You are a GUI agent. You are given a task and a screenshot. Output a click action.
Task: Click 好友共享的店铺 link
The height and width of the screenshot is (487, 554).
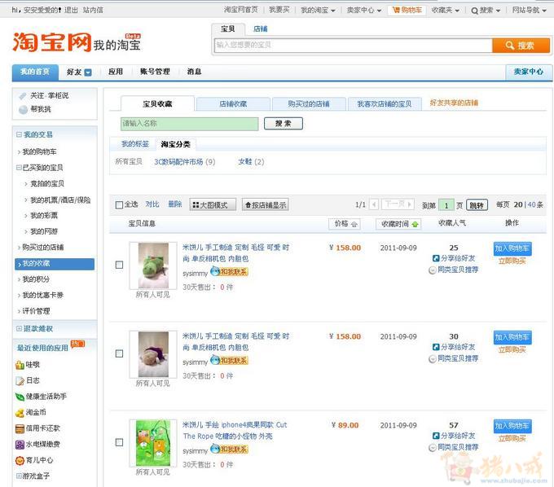[454, 103]
